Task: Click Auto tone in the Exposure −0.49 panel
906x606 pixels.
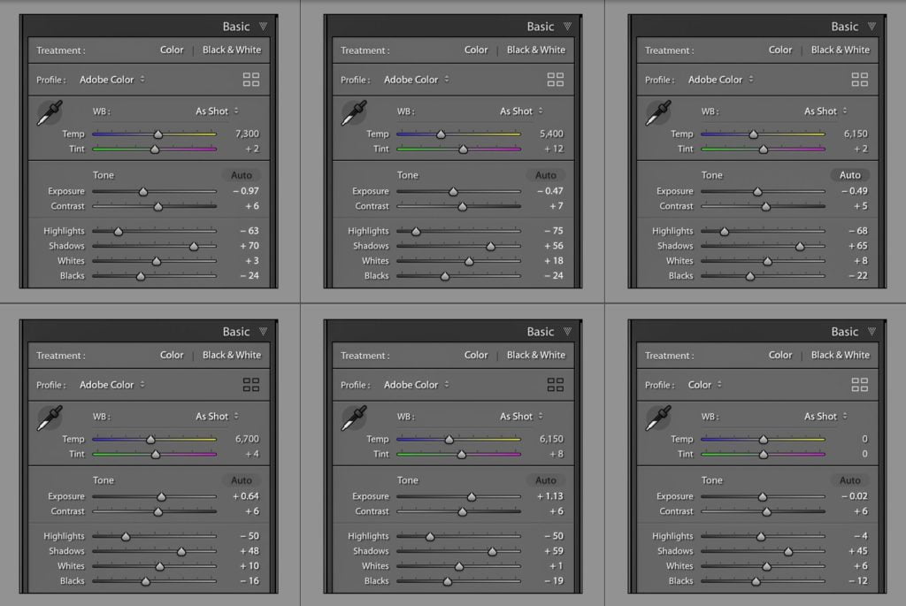Action: pos(850,175)
